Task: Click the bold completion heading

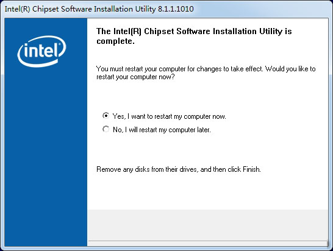Action: (194, 36)
